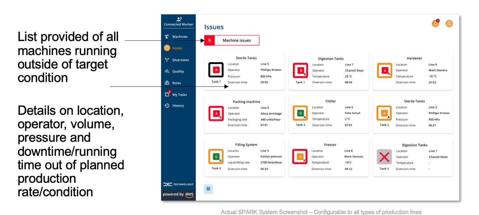Select the Packing machine status icon
Screen dimensions: 479x215
(x=216, y=114)
